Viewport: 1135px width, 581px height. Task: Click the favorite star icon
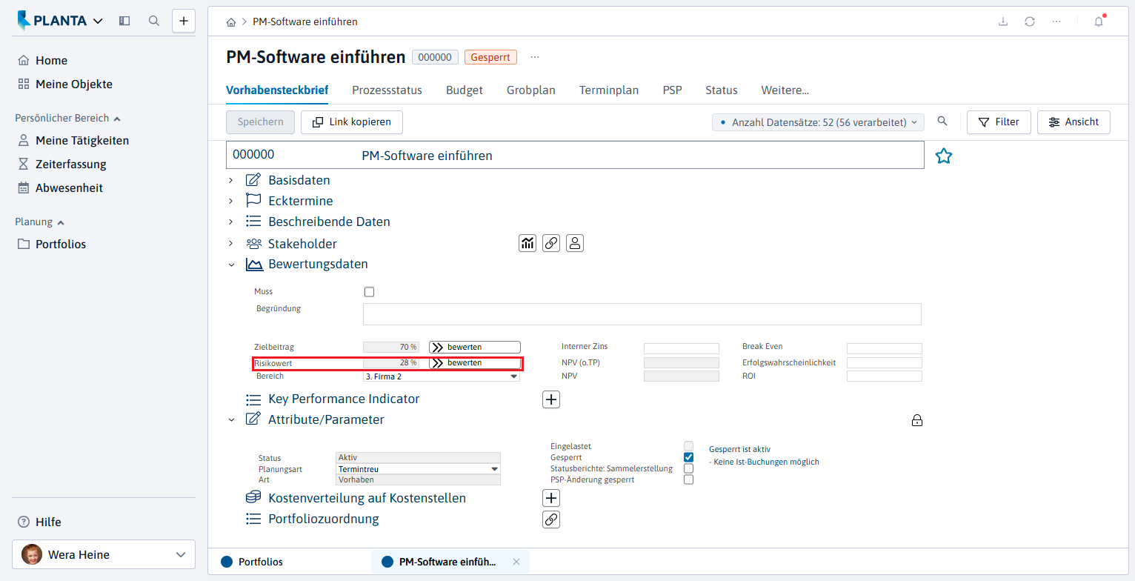click(943, 156)
